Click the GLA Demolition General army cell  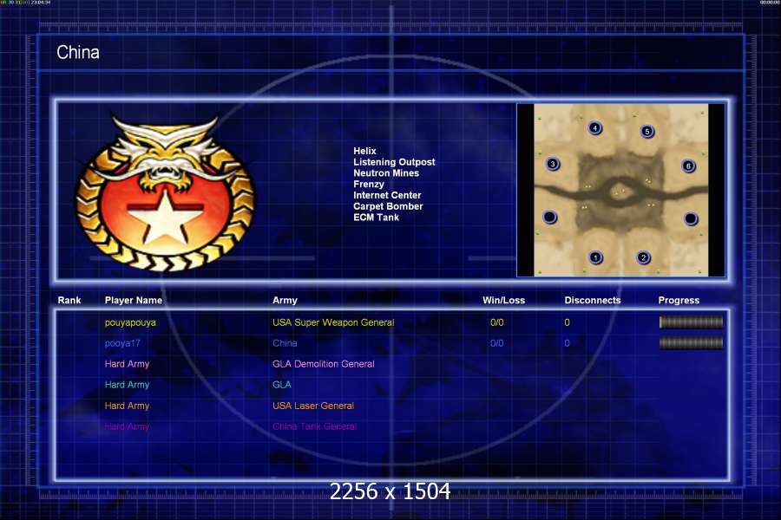(324, 364)
